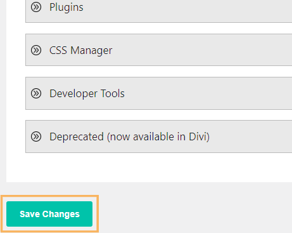
Task: Click the word Divi in Deprecated header
Action: pos(199,136)
